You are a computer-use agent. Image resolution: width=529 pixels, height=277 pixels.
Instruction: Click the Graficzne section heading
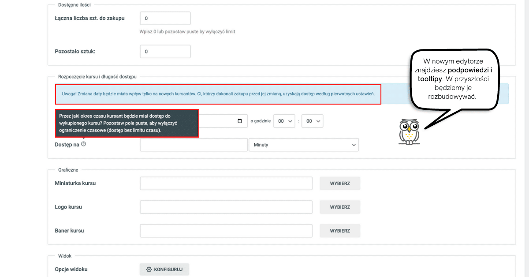tap(68, 170)
